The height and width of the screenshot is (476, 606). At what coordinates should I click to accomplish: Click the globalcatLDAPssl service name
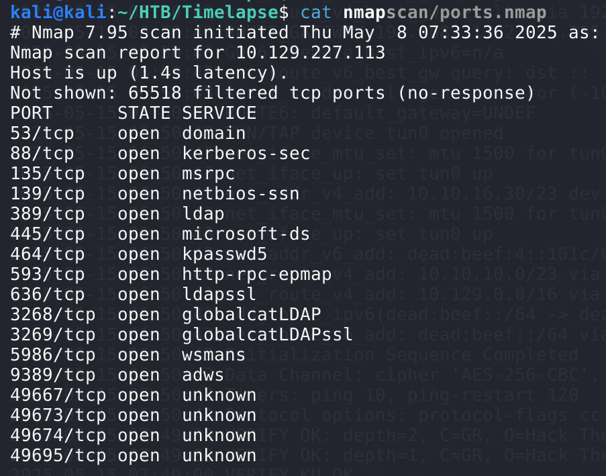coord(268,334)
